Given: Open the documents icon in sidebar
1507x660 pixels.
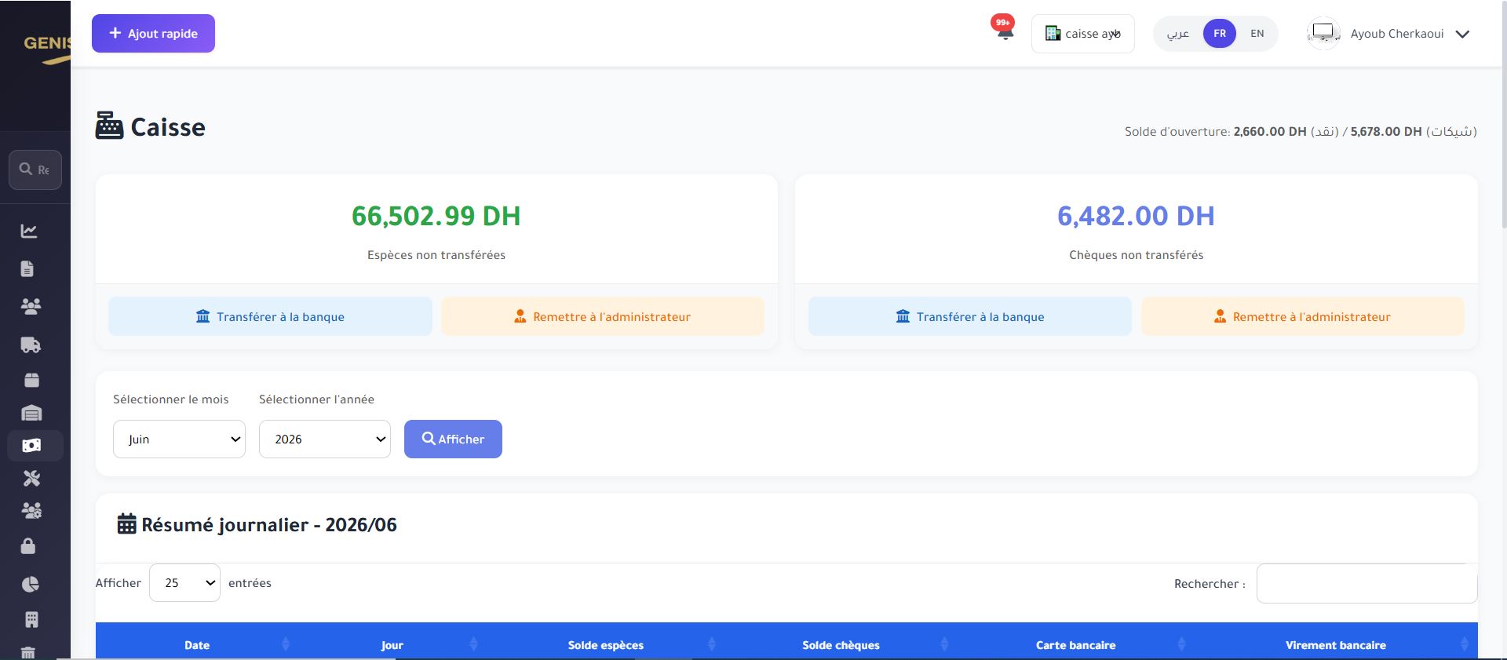Looking at the screenshot, I should (27, 268).
